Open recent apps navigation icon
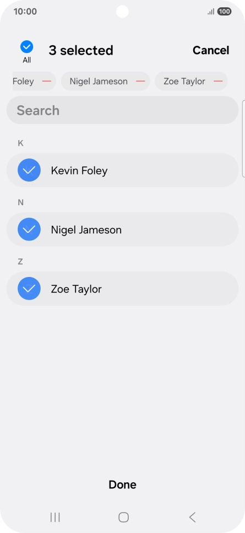The height and width of the screenshot is (533, 245). tap(55, 518)
